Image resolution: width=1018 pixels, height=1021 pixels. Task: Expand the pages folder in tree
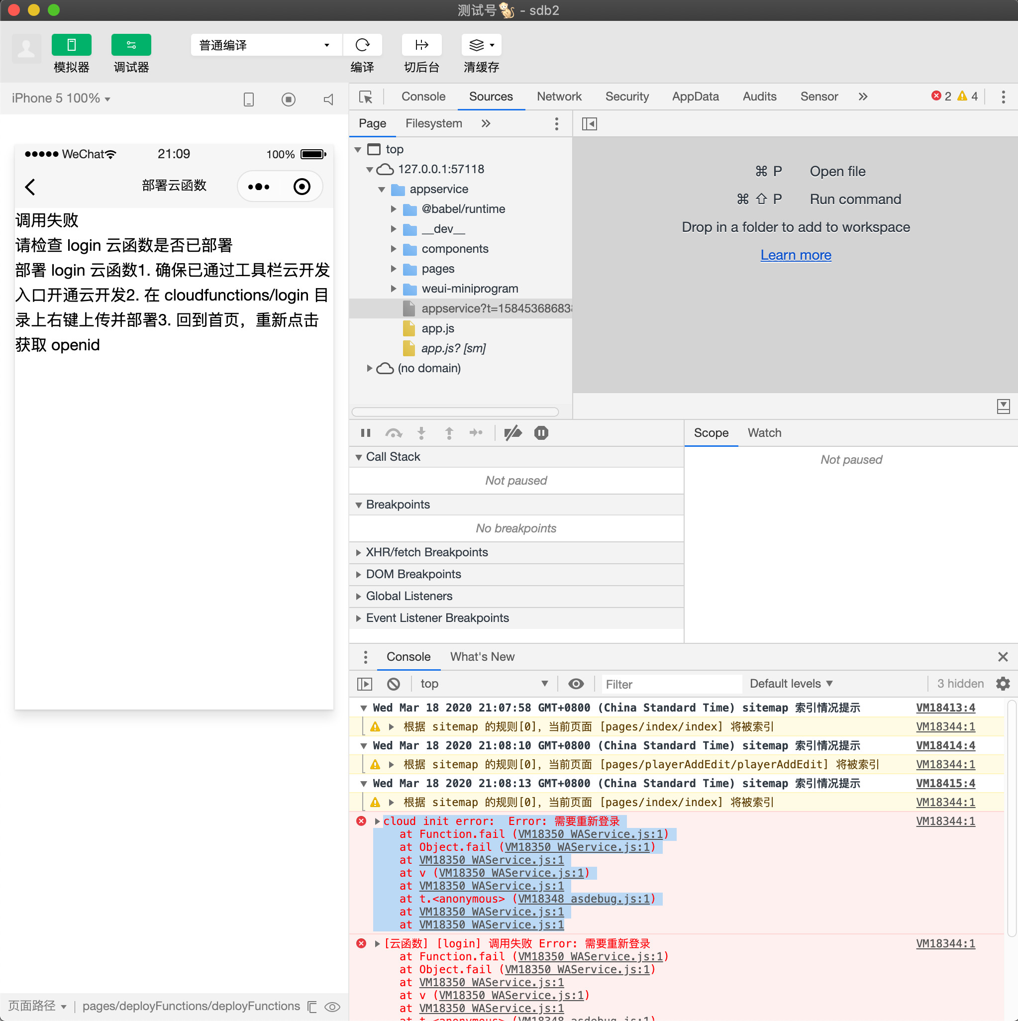[x=393, y=269]
